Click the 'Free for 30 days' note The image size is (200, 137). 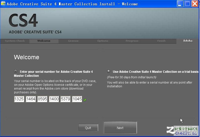coord(132,77)
